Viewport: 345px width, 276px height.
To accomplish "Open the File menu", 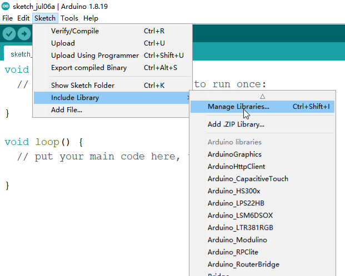I will pos(7,18).
